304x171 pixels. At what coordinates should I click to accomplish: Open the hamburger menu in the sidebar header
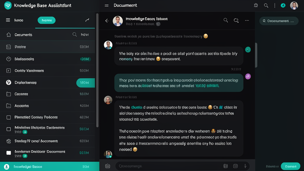pyautogui.click(x=8, y=20)
